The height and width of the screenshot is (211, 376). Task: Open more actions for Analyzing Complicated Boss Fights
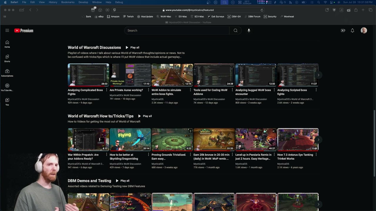[x=106, y=90]
